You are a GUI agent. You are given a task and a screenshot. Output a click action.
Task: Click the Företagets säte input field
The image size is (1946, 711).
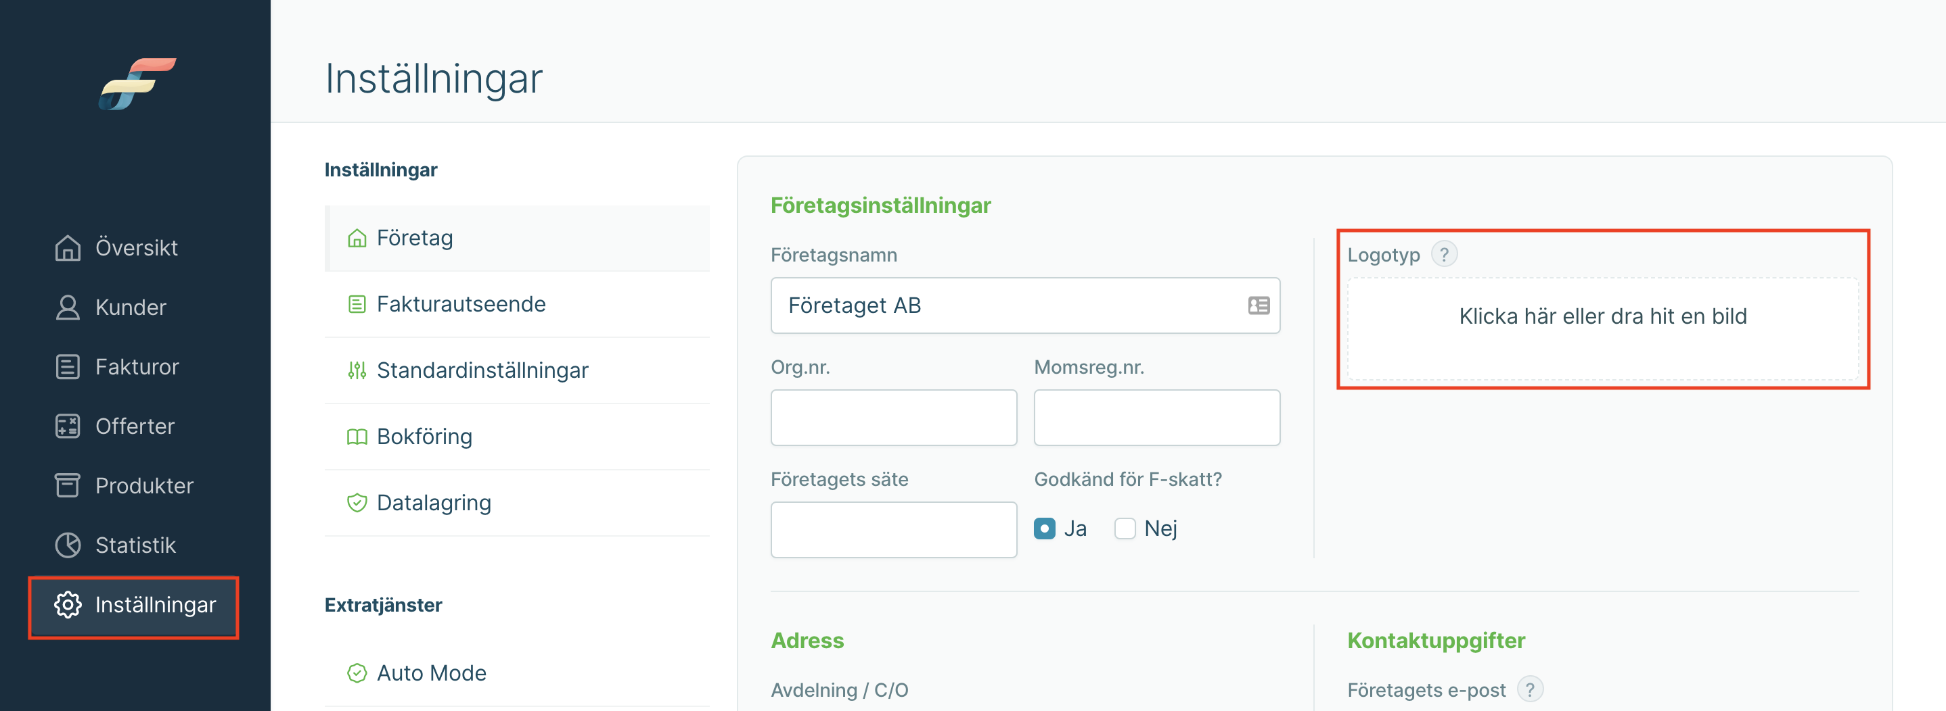(894, 530)
